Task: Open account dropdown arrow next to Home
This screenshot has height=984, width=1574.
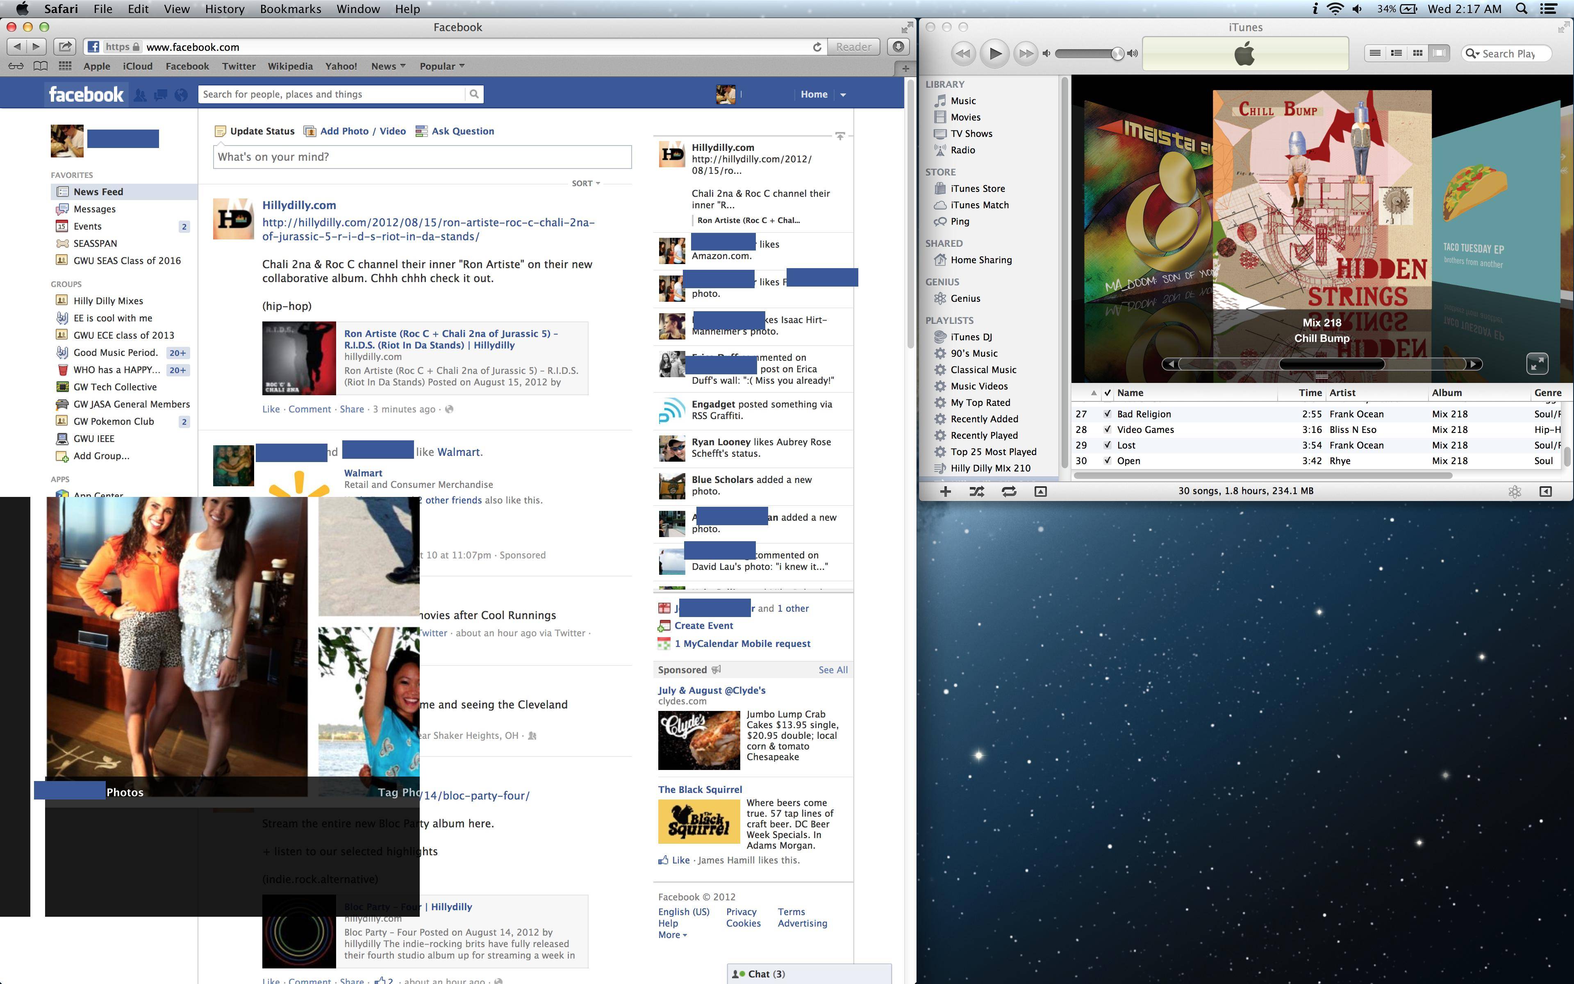Action: click(843, 95)
